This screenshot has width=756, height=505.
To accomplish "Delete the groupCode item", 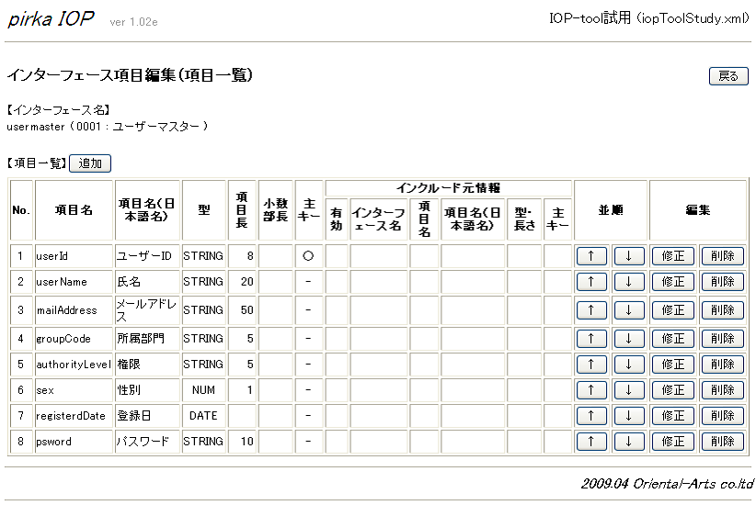I will pyautogui.click(x=722, y=339).
